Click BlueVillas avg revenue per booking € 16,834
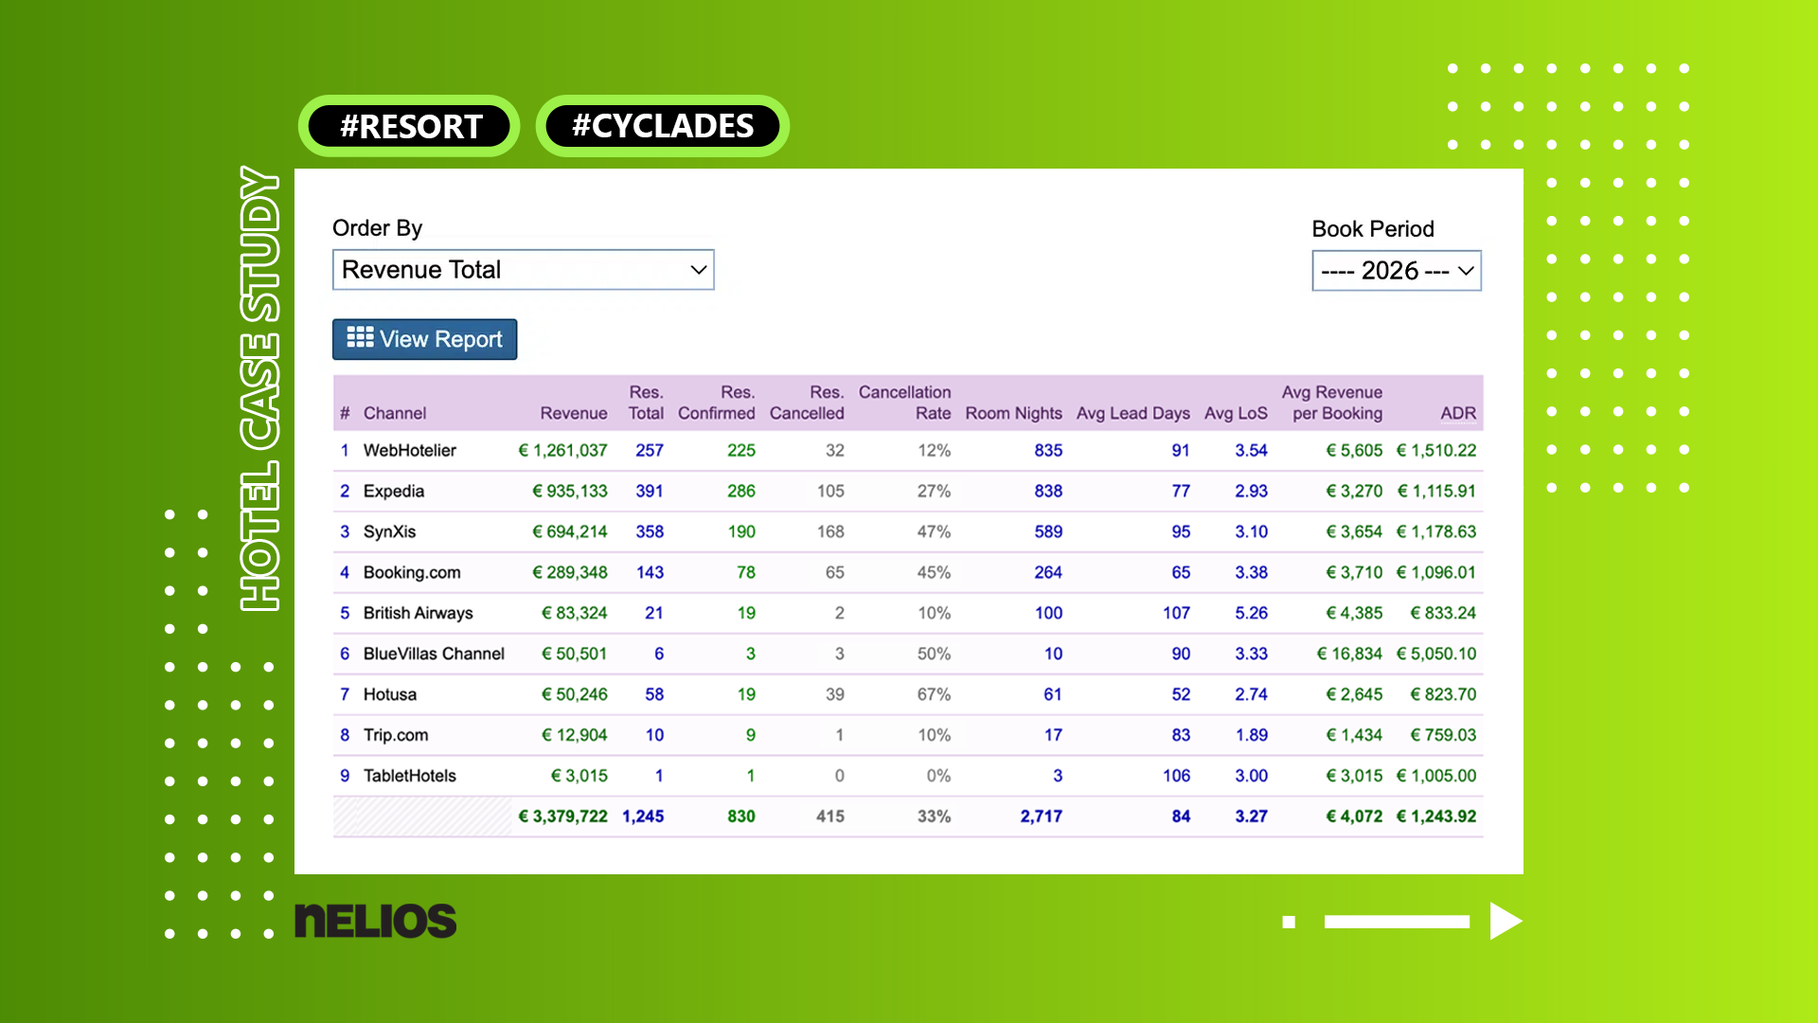This screenshot has height=1023, width=1818. click(1349, 654)
